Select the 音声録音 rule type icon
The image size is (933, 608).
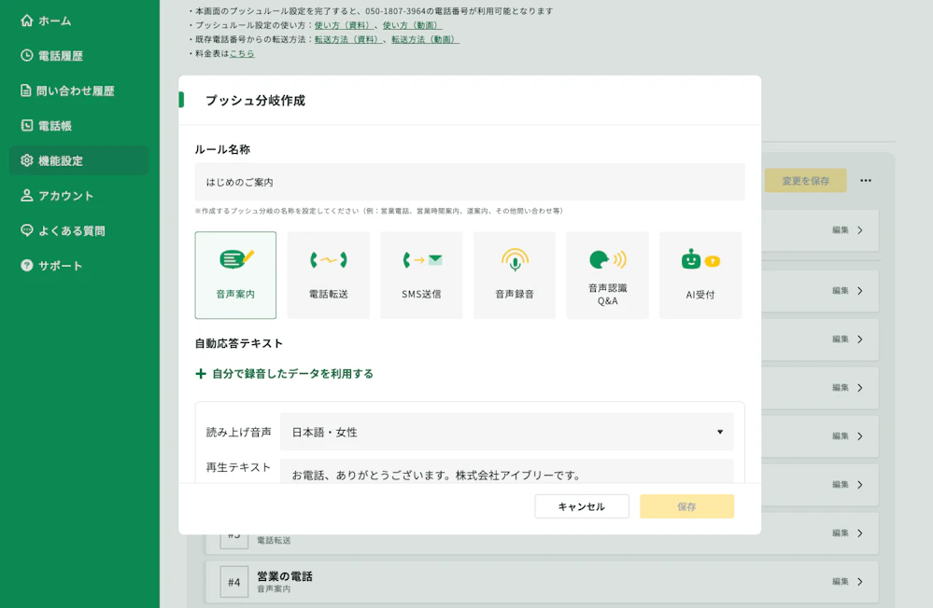[x=514, y=275]
